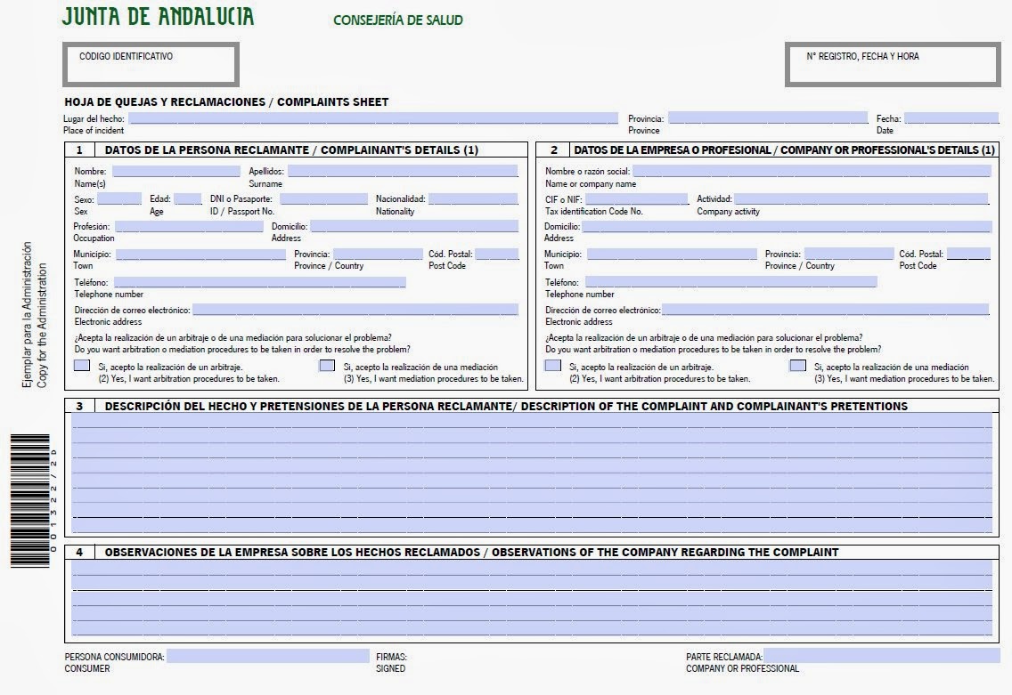The image size is (1012, 695).
Task: Click the company Domicilio address field
Action: pos(787,226)
